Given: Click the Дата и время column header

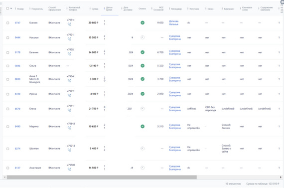Looking at the screenshot, I should coord(109,8).
